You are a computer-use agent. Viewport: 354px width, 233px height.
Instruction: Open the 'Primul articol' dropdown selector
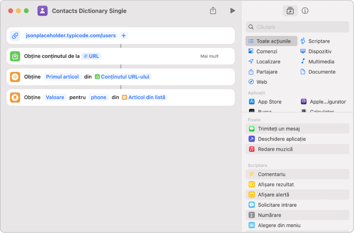[62, 77]
